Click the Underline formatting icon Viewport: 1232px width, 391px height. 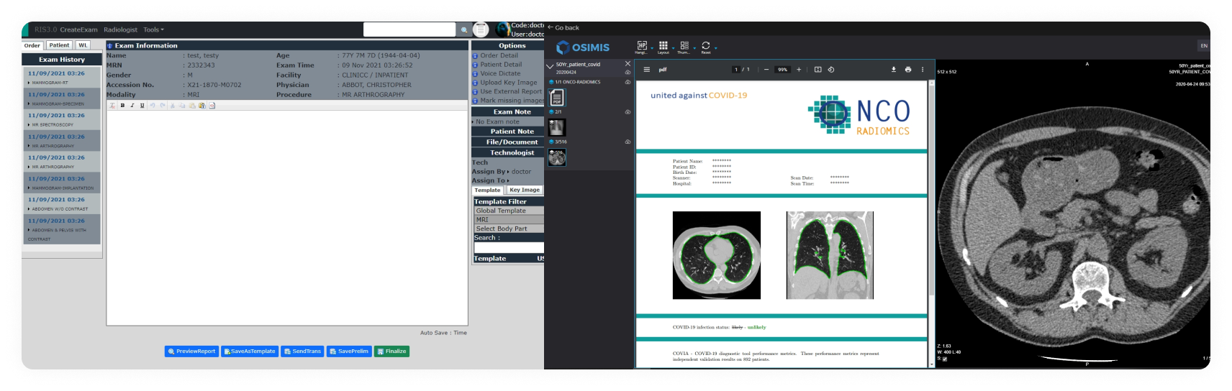coord(142,106)
